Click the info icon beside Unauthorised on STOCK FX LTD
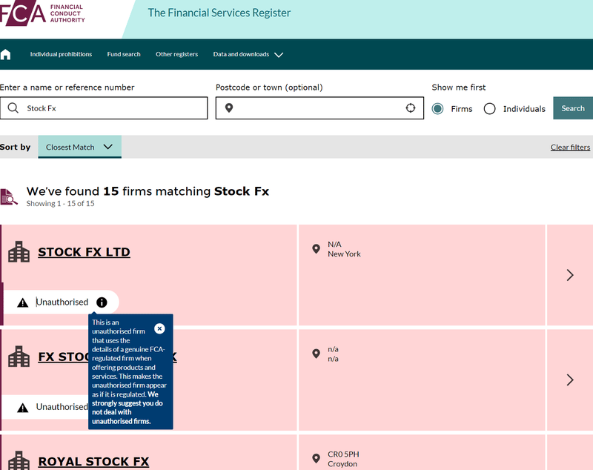The width and height of the screenshot is (593, 470). (102, 302)
